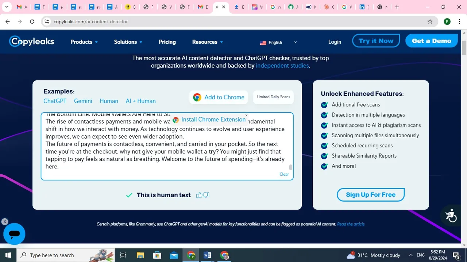View site information icon in address bar
The width and height of the screenshot is (467, 262).
[47, 21]
